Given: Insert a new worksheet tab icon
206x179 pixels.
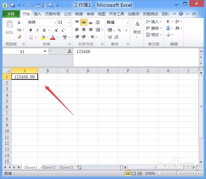Looking at the screenshot, I should pos(80,167).
